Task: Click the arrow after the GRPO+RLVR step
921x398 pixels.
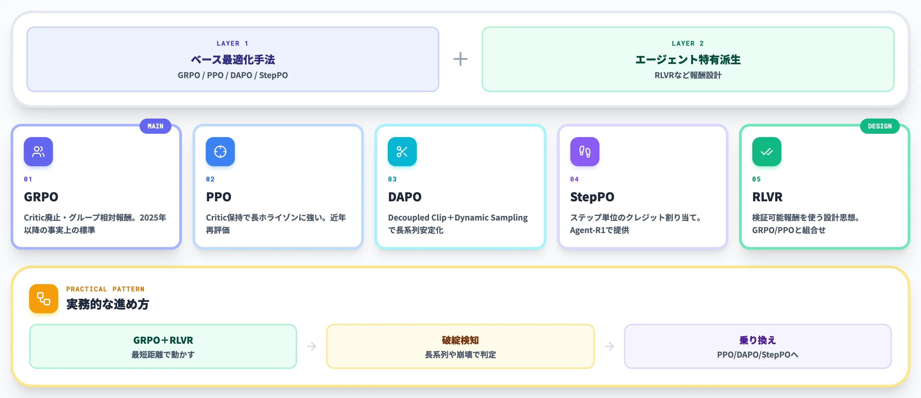Action: 312,346
